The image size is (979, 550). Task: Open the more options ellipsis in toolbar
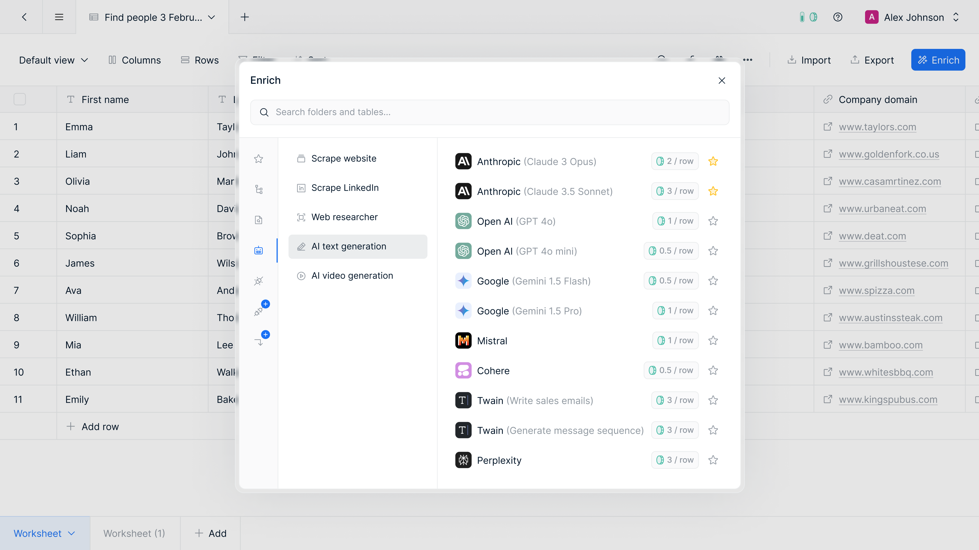pos(748,60)
